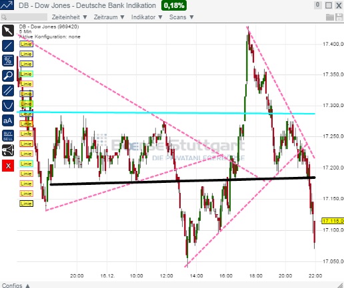Expand the Configs panel at bottom
Image resolution: width=344 pixels, height=288 pixels.
click(x=15, y=285)
